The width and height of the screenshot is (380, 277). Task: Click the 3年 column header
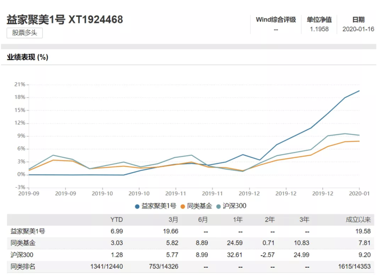[304, 220]
